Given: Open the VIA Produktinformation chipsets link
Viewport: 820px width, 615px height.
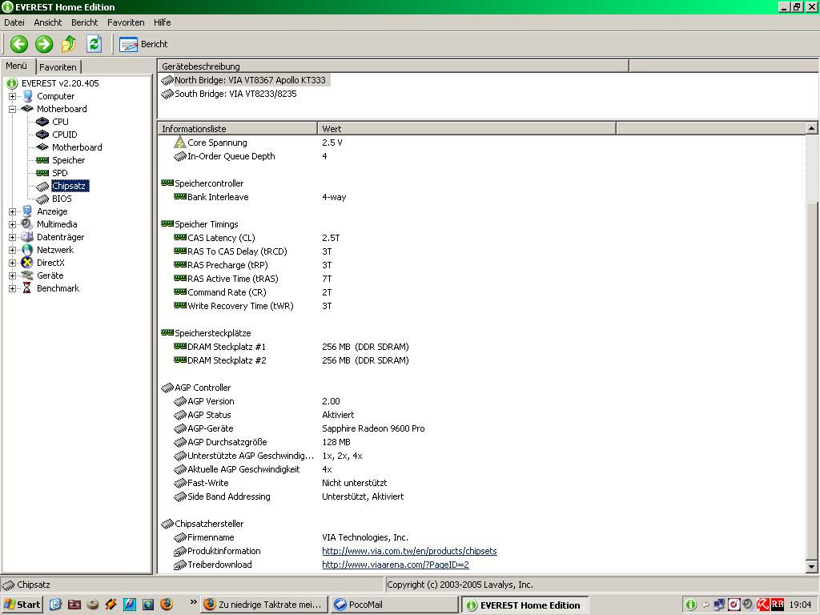Looking at the screenshot, I should (x=409, y=551).
